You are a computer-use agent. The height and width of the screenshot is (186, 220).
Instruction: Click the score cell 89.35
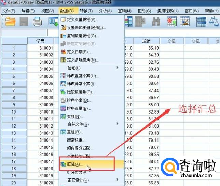tap(146, 154)
